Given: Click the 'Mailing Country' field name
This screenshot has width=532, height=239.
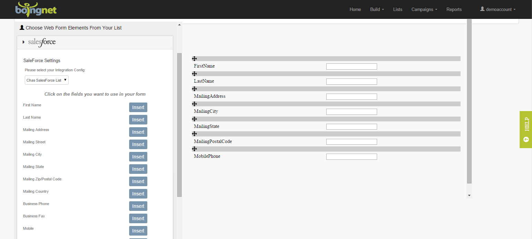Looking at the screenshot, I should (x=36, y=191).
